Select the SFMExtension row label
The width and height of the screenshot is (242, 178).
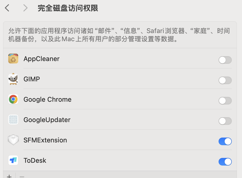[45, 140]
